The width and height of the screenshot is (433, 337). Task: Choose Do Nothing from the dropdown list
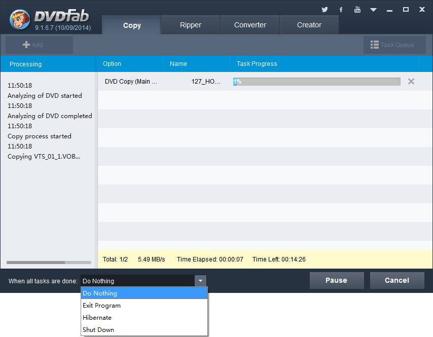tap(144, 293)
